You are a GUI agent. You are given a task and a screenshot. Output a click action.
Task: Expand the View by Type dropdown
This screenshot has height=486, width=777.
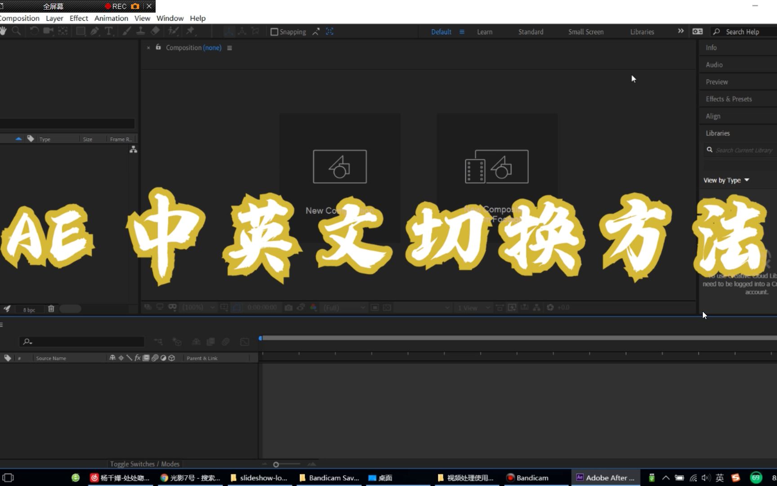coord(725,180)
